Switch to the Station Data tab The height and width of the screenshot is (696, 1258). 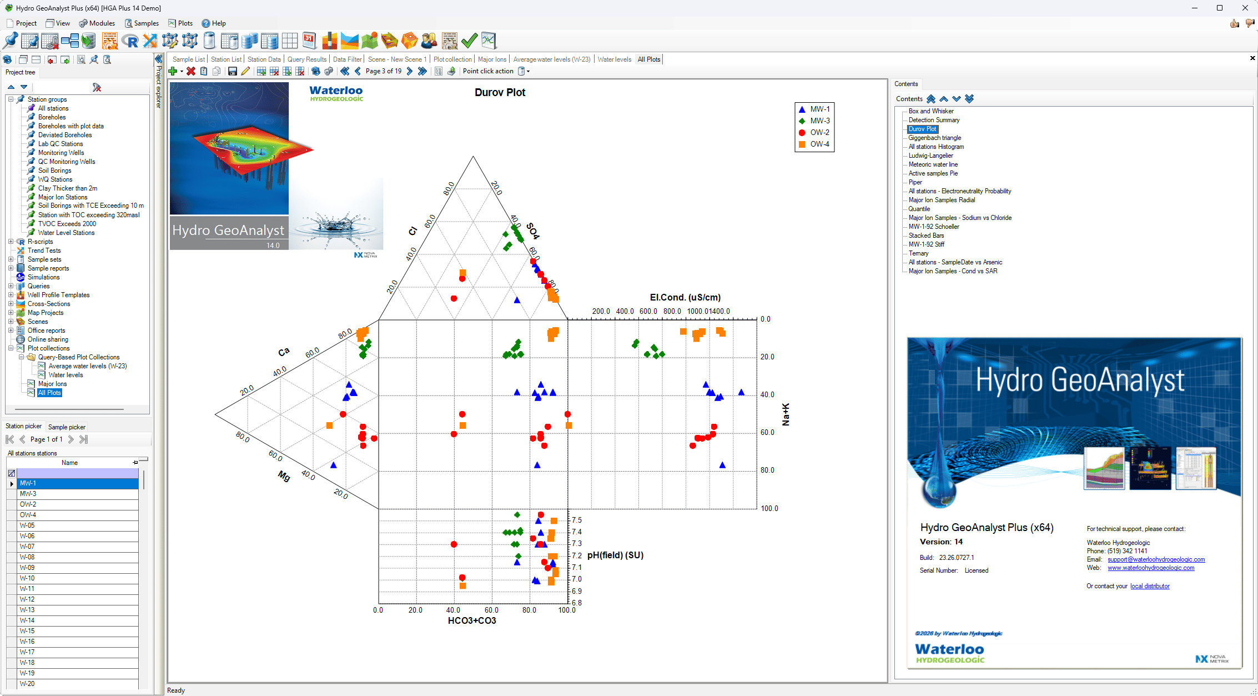coord(264,59)
